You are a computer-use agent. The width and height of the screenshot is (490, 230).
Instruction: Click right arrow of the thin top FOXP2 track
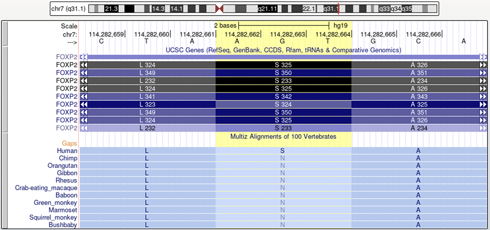[483, 57]
